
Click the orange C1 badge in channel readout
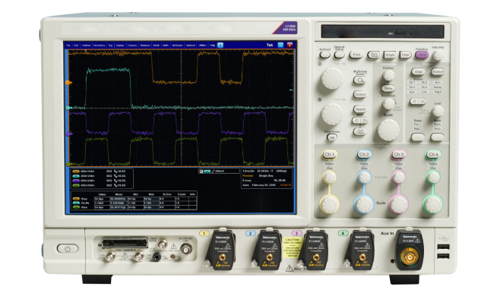[x=76, y=172]
